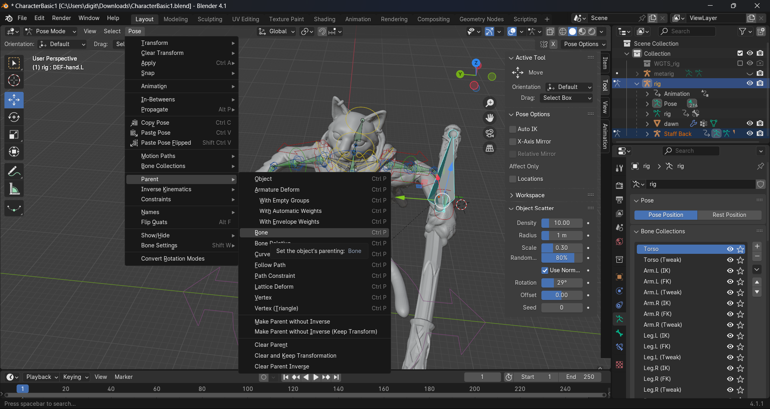Toggle Locations under Affect Only
The height and width of the screenshot is (409, 770).
tap(513, 179)
